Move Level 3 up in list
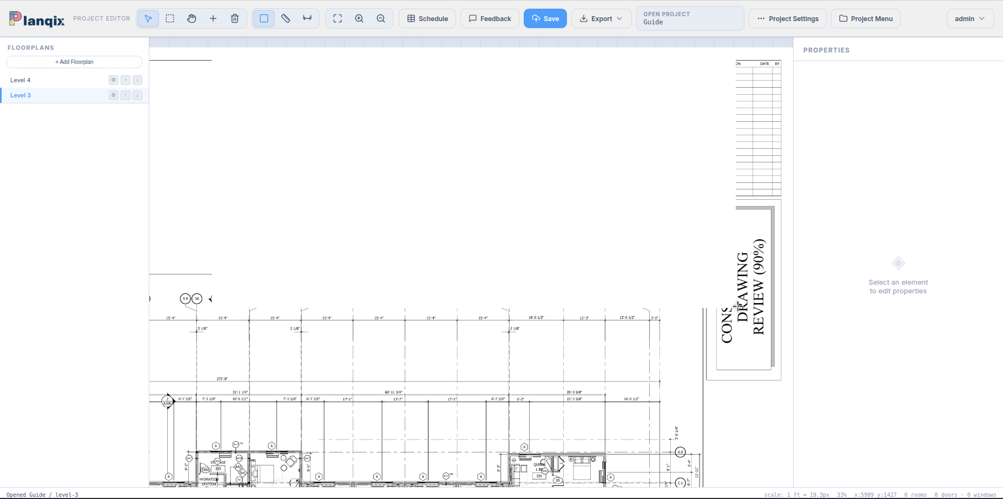This screenshot has width=1003, height=499. 126,95
